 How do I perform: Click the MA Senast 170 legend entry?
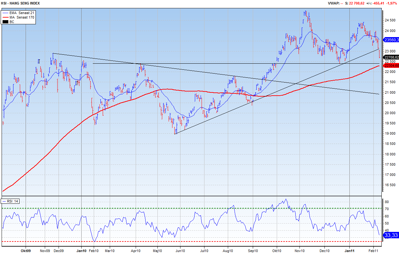click(24, 17)
